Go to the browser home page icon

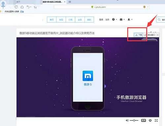pyautogui.click(x=22, y=7)
